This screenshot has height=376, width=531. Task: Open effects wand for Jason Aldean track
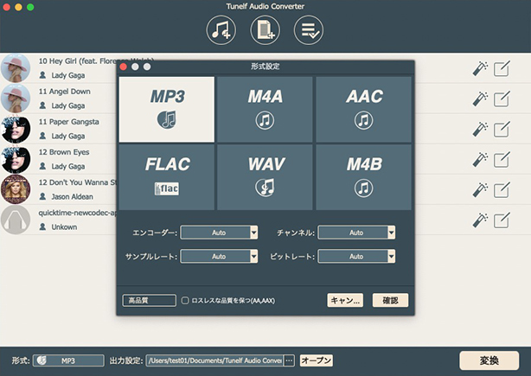coord(480,190)
